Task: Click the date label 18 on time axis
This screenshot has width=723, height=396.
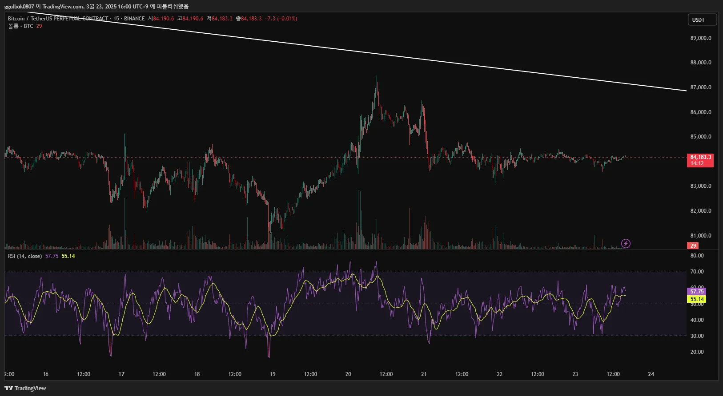Action: [197, 374]
